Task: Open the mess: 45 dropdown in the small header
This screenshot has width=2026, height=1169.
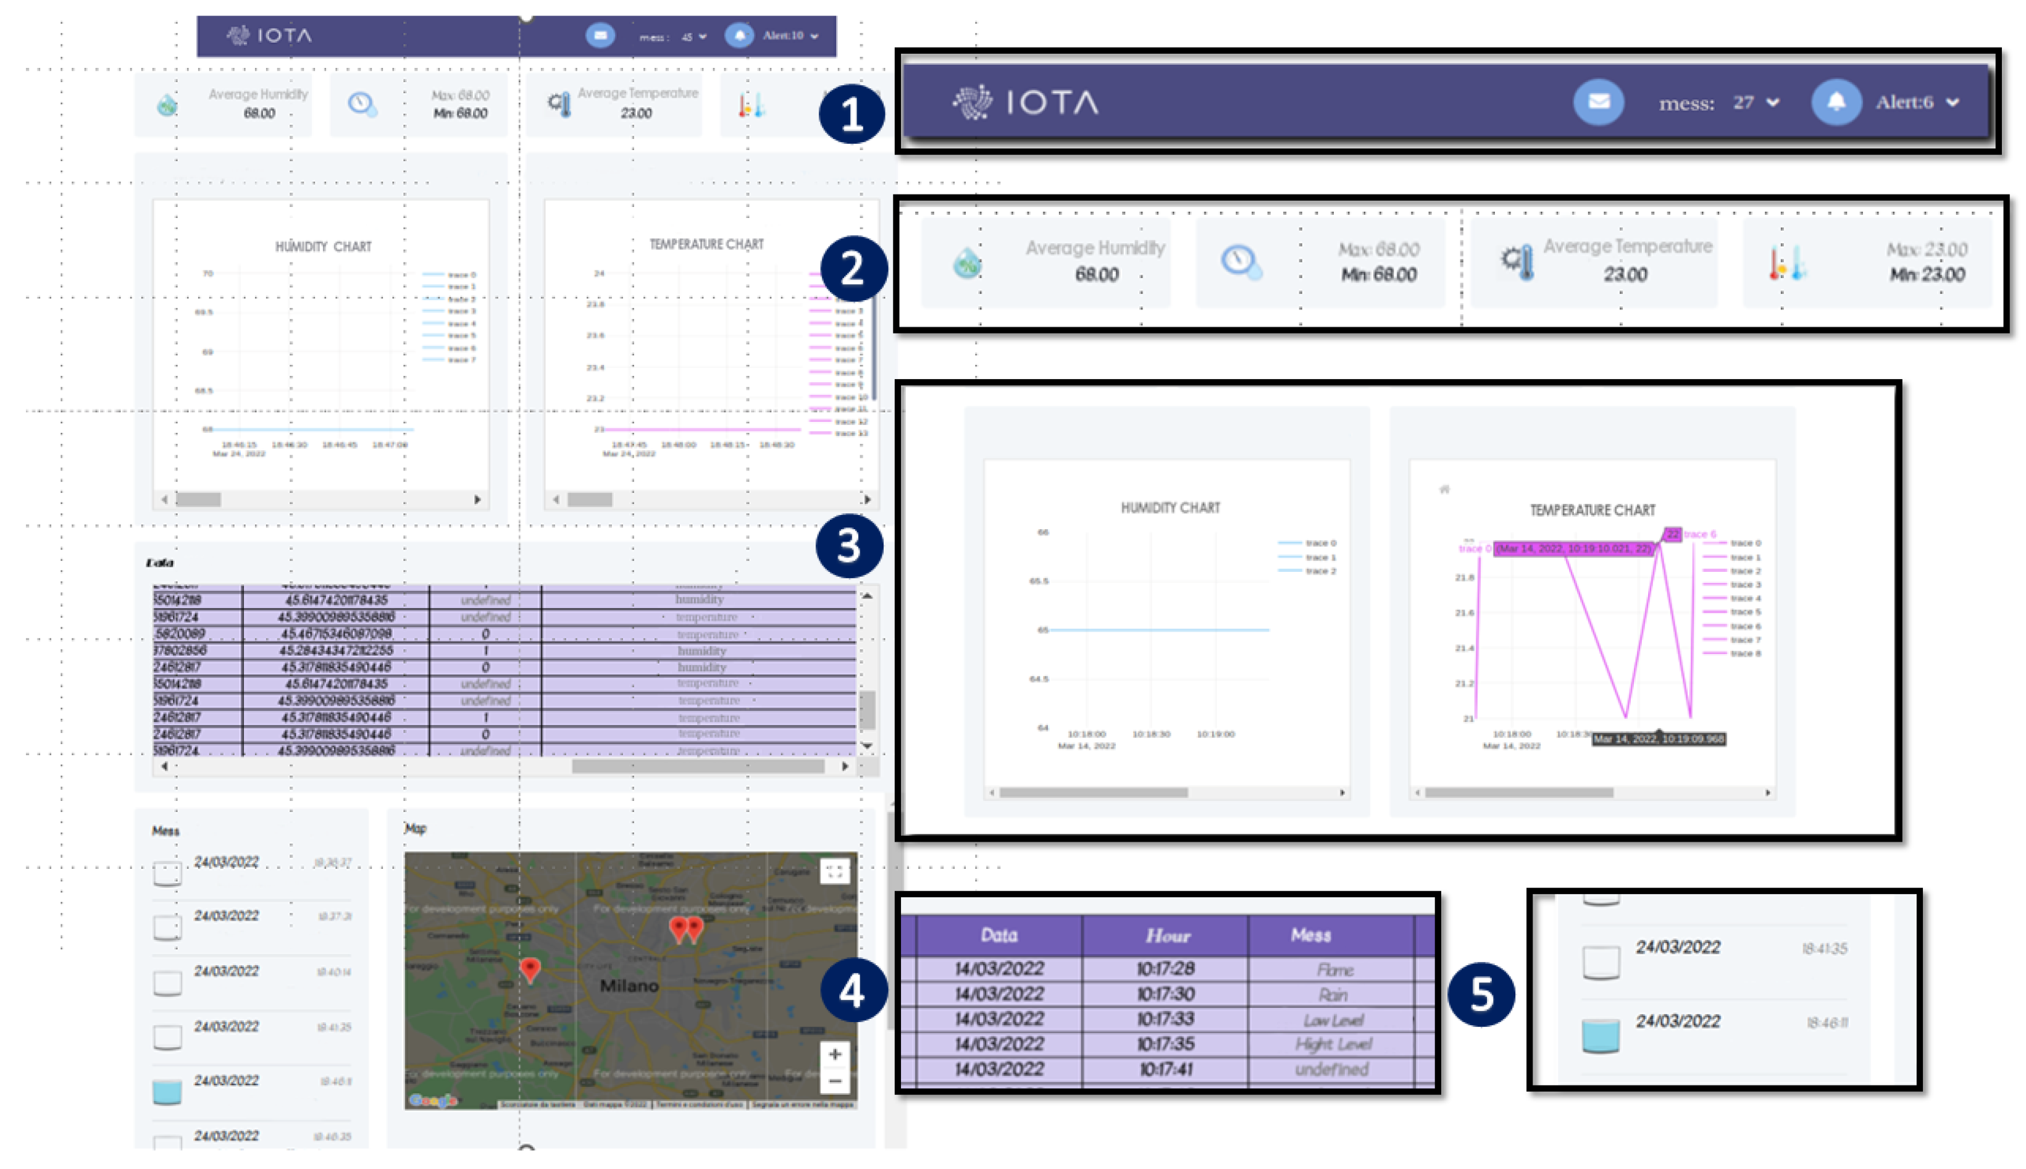Action: click(702, 37)
